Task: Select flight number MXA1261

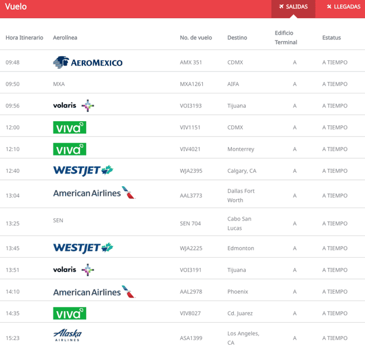Action: point(192,84)
